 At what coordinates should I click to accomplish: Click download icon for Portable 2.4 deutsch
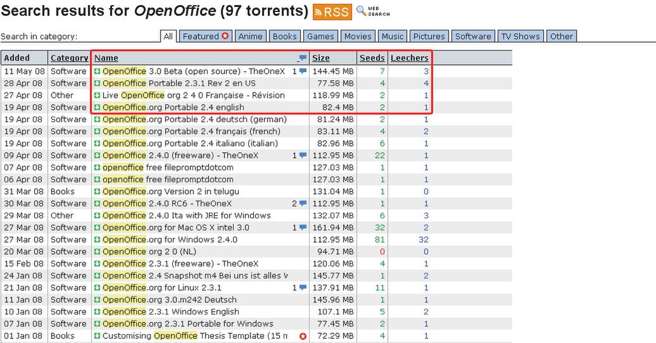coord(97,119)
